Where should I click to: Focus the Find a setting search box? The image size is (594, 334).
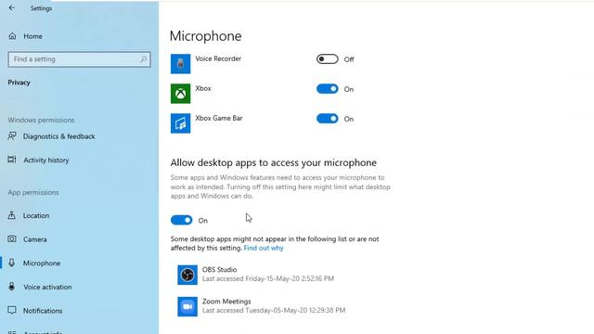79,59
